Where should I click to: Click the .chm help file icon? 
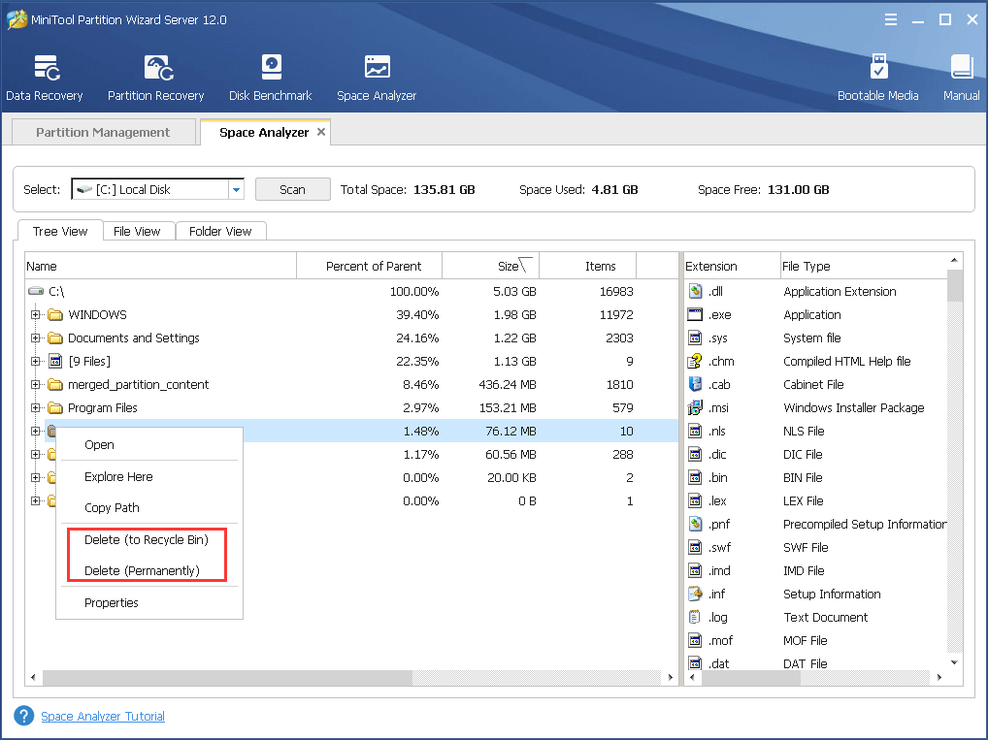click(x=695, y=361)
